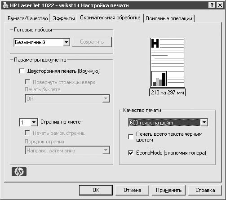The image size is (226, 200).
Task: Open the Эффекты tab
Action: pyautogui.click(x=64, y=18)
